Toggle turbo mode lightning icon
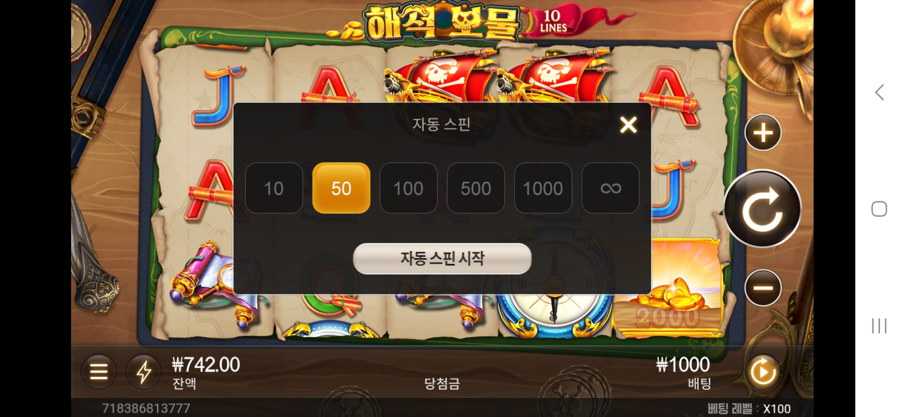904x417 pixels. click(143, 372)
